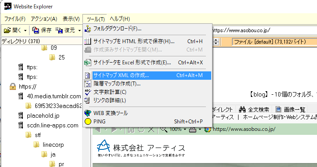Click the hierarchy map icon
Viewport: 317px width, 167px height.
pos(88,84)
